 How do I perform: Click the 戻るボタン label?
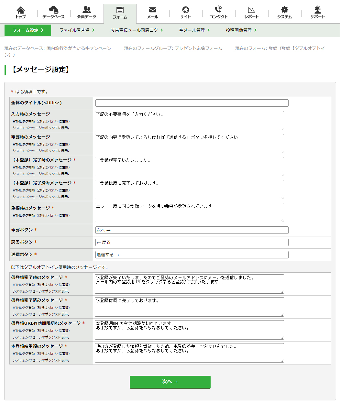[x=22, y=242]
